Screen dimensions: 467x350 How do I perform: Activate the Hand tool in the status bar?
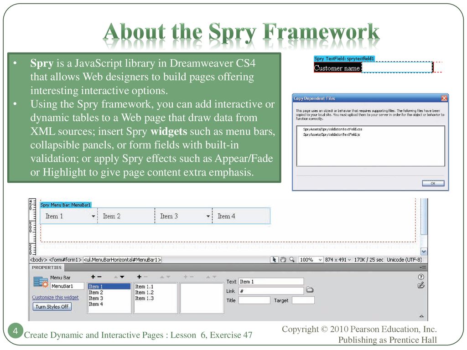pyautogui.click(x=283, y=259)
